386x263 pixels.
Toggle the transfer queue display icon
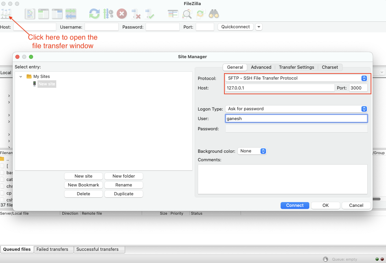pos(71,14)
